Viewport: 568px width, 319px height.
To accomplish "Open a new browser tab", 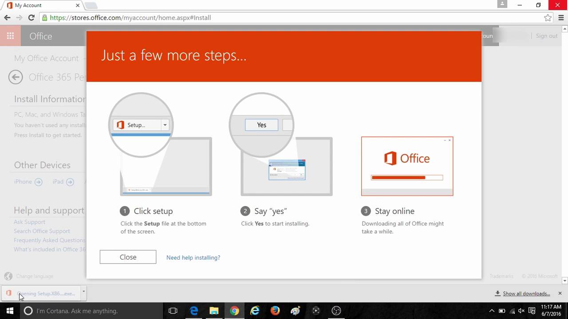I will 91,5.
